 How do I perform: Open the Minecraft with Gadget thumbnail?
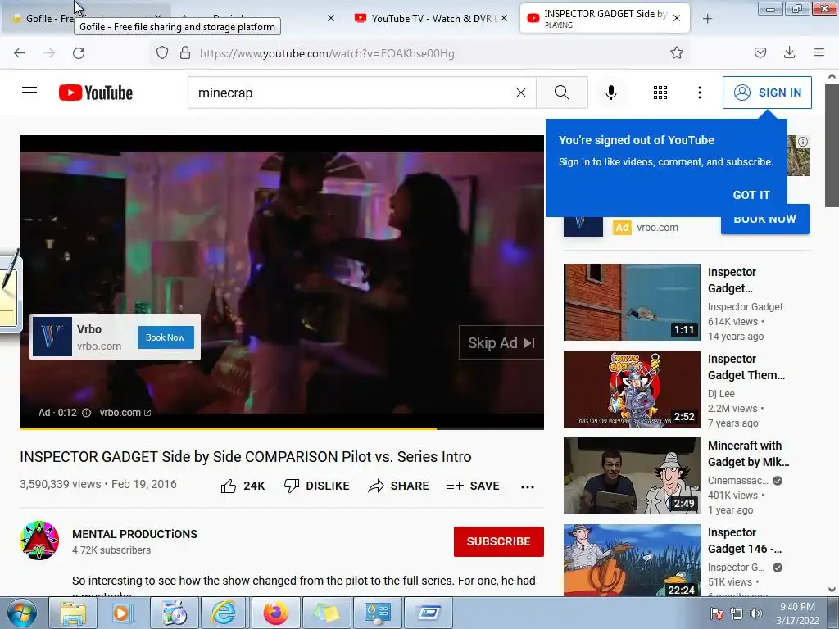click(x=632, y=476)
